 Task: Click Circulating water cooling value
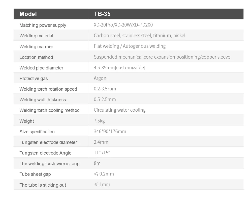tap(120, 110)
